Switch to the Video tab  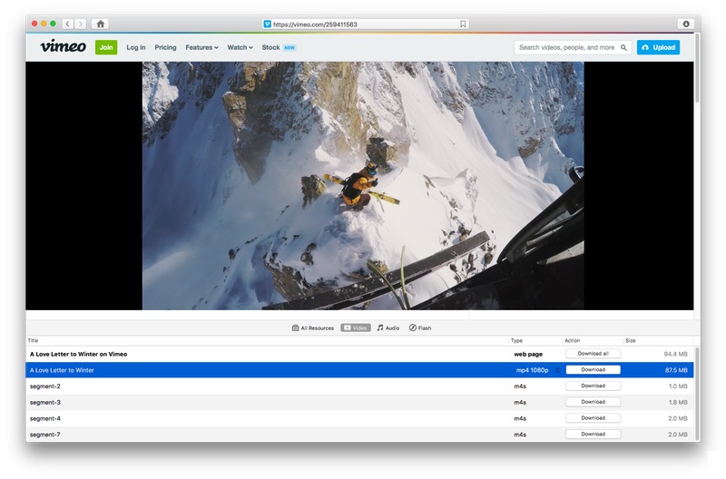[x=356, y=327]
